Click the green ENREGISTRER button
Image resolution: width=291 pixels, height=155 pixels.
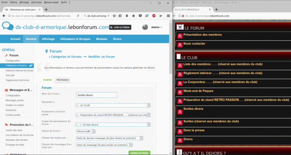coord(139,153)
